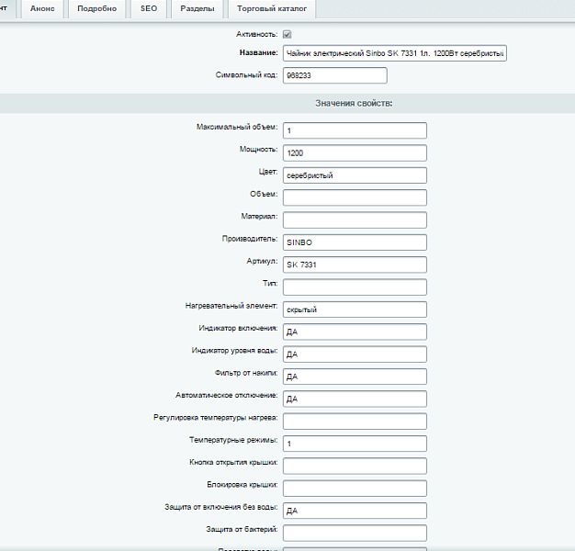575x551 pixels.
Task: Click the Фильтр от накипи input
Action: (355, 377)
